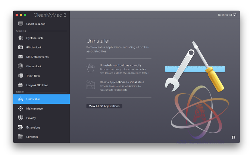Click the Dashboard gauge icon

pyautogui.click(x=235, y=15)
